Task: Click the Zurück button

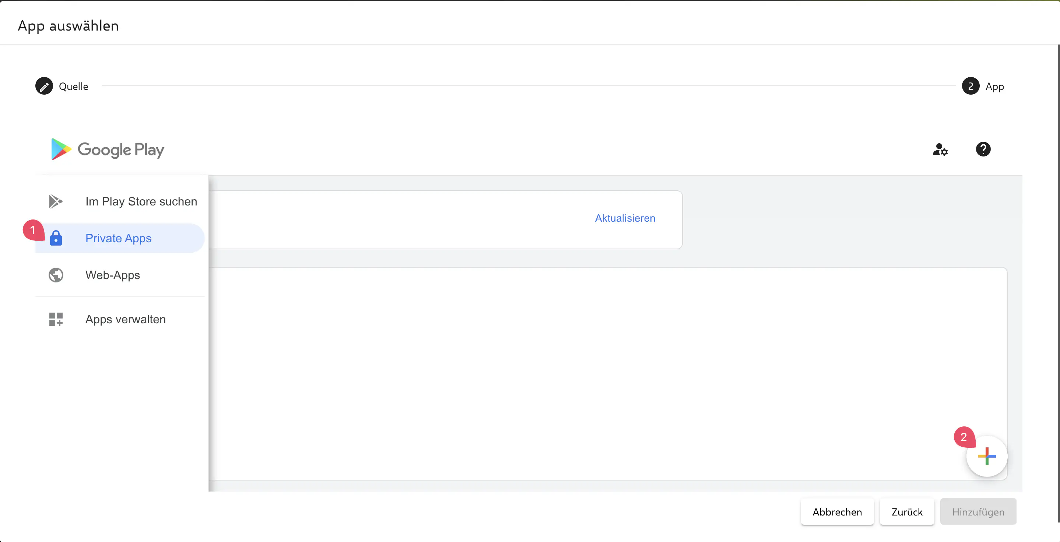Action: click(x=907, y=511)
